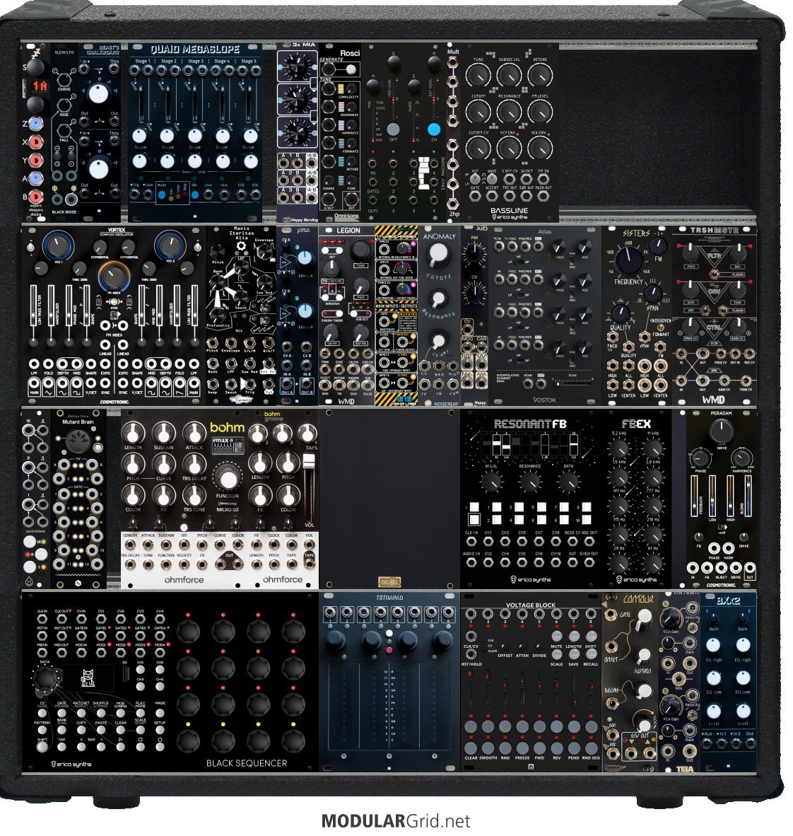Click the FBEX 11 kHz knob
793x836 pixels.
(x=653, y=448)
